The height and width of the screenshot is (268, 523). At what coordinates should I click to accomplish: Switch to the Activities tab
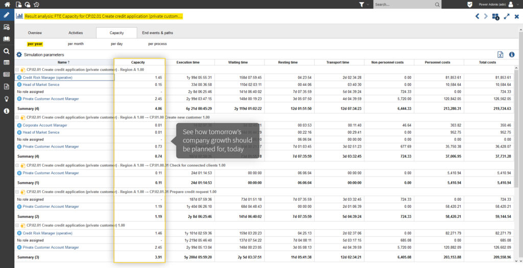click(76, 33)
